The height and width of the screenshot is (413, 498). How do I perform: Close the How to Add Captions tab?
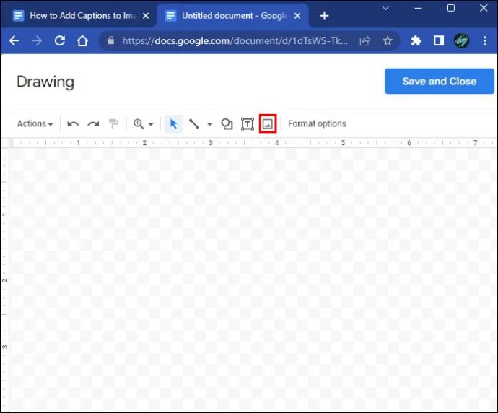pyautogui.click(x=146, y=16)
